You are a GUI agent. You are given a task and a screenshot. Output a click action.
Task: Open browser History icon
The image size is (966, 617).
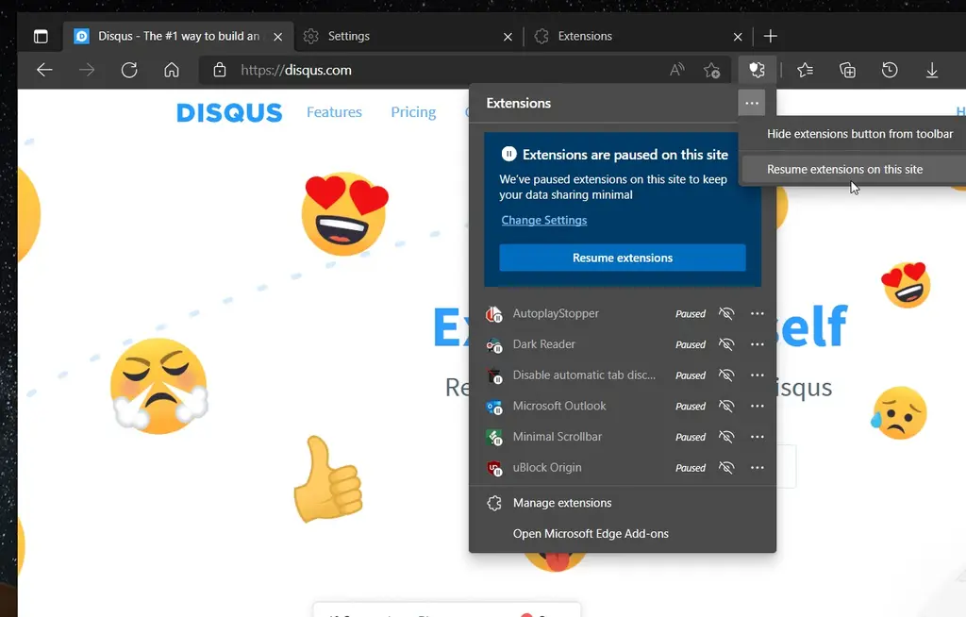pyautogui.click(x=889, y=70)
